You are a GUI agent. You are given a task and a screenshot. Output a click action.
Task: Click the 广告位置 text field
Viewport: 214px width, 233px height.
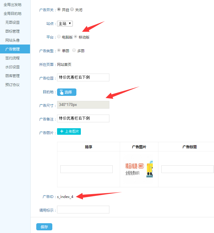click(83, 77)
